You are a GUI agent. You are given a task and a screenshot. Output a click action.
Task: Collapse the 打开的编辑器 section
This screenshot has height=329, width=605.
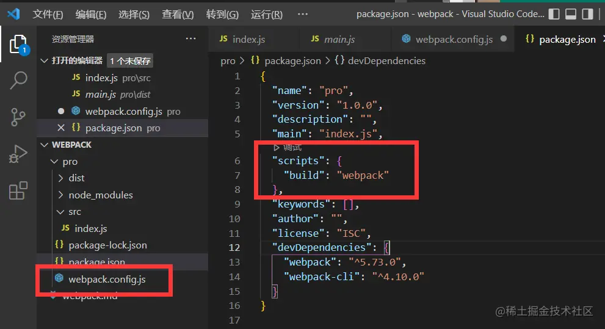[x=45, y=61]
